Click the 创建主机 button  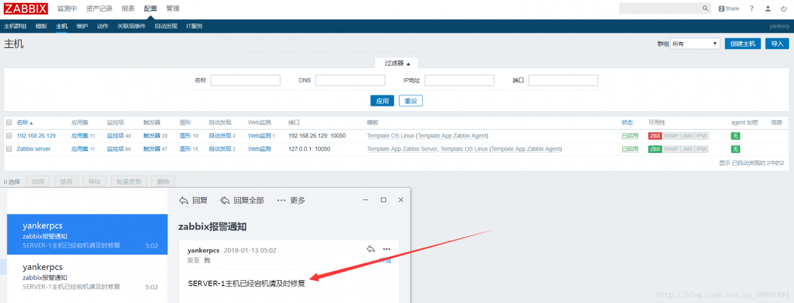[x=743, y=43]
